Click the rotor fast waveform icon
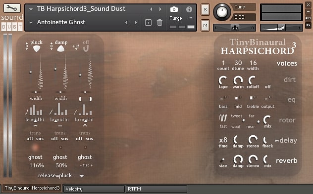Viewport: 313px width, 194px height. (223, 118)
